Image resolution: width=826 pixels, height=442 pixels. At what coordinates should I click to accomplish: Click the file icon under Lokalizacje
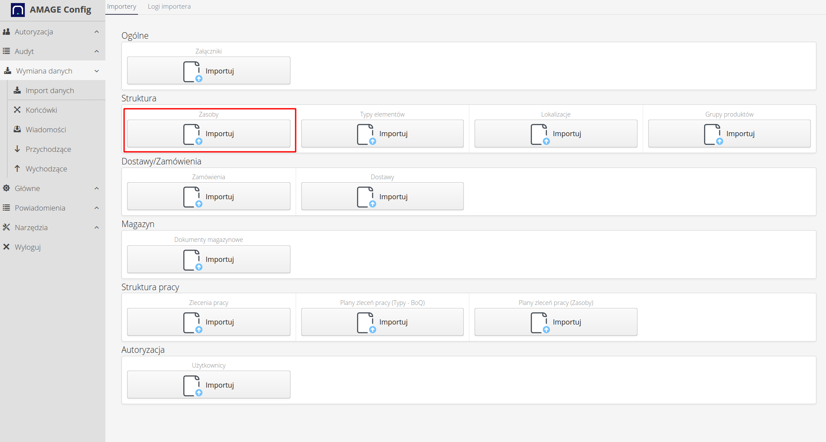pos(539,134)
